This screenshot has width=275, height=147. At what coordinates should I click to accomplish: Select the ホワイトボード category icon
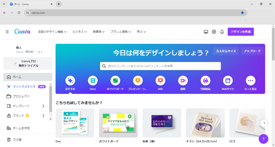tap(115, 80)
